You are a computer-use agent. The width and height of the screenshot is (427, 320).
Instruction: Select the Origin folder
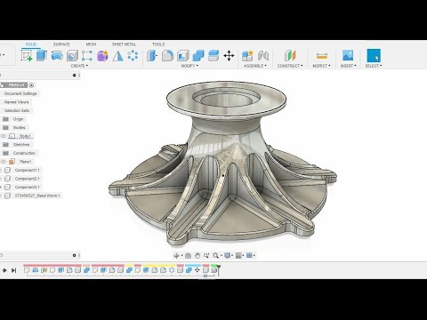click(x=18, y=119)
